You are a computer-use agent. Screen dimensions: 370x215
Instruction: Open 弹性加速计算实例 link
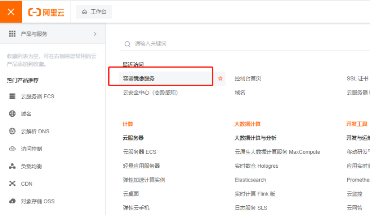tap(144, 180)
